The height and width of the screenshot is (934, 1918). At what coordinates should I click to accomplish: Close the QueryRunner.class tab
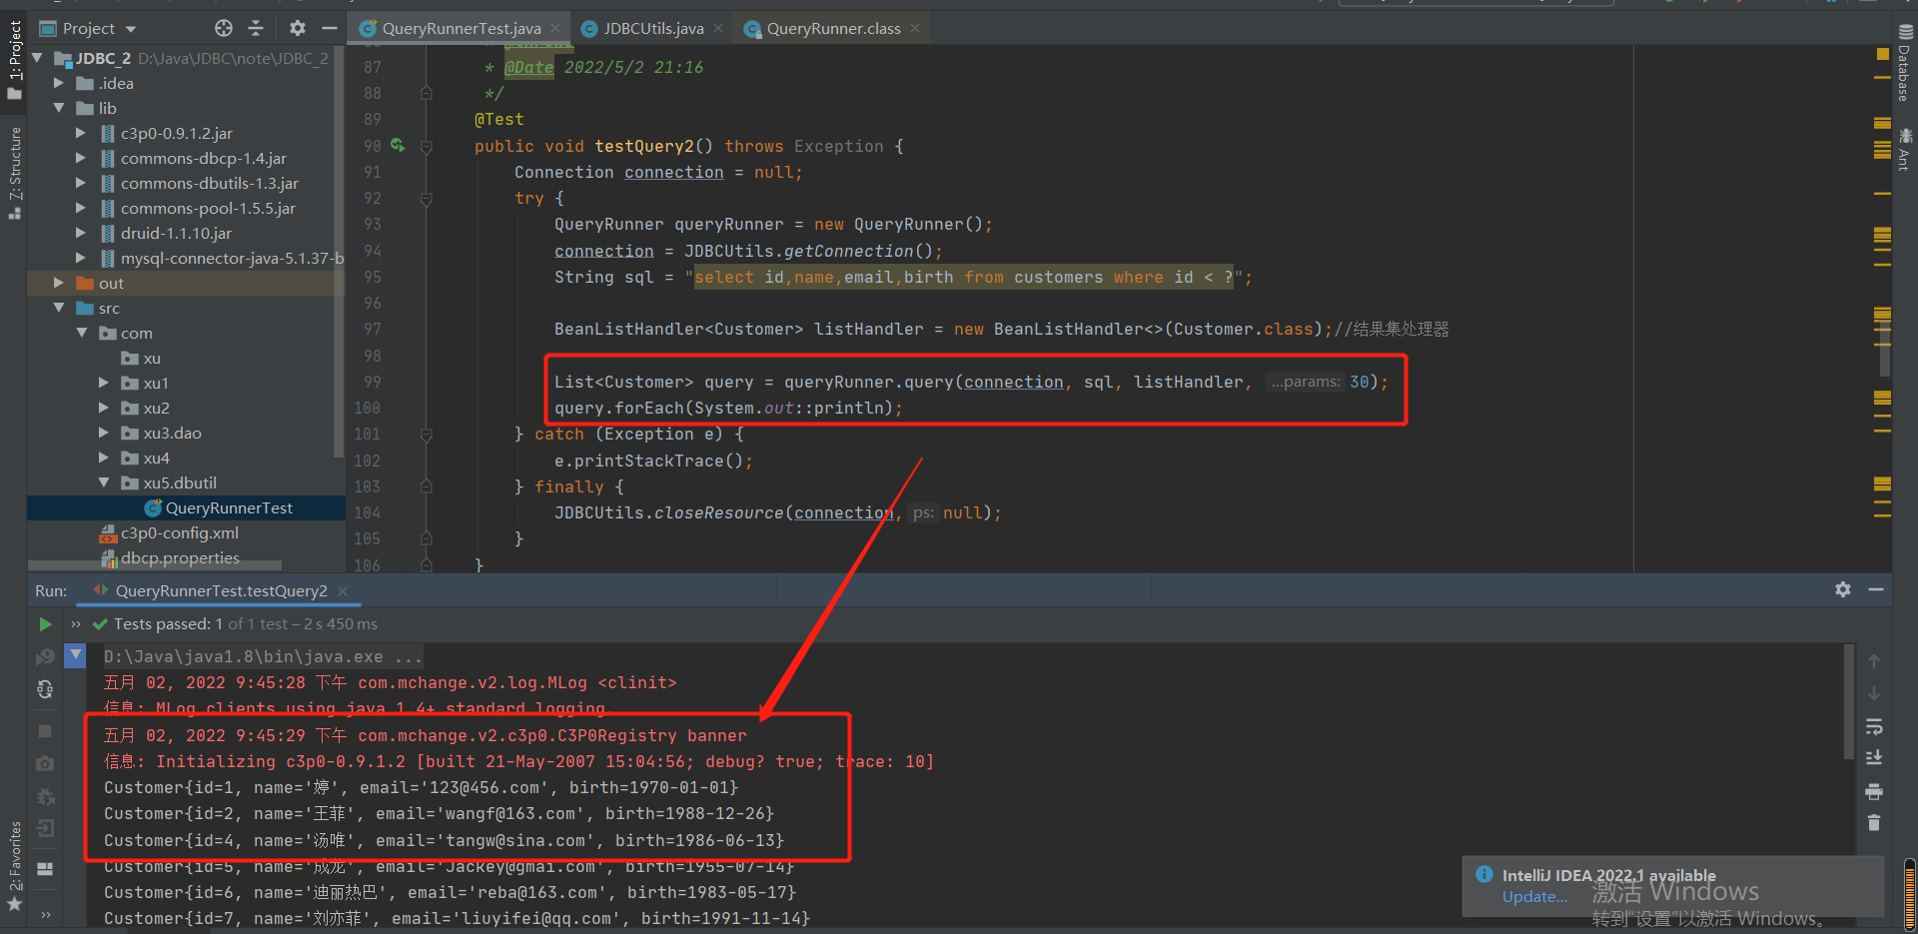click(x=914, y=28)
